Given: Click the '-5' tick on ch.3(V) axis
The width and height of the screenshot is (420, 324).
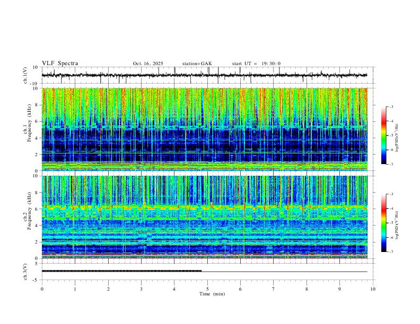Looking at the screenshot, I should 36,280.
